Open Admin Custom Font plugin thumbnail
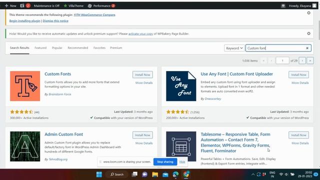320x180 pixels. point(25,146)
